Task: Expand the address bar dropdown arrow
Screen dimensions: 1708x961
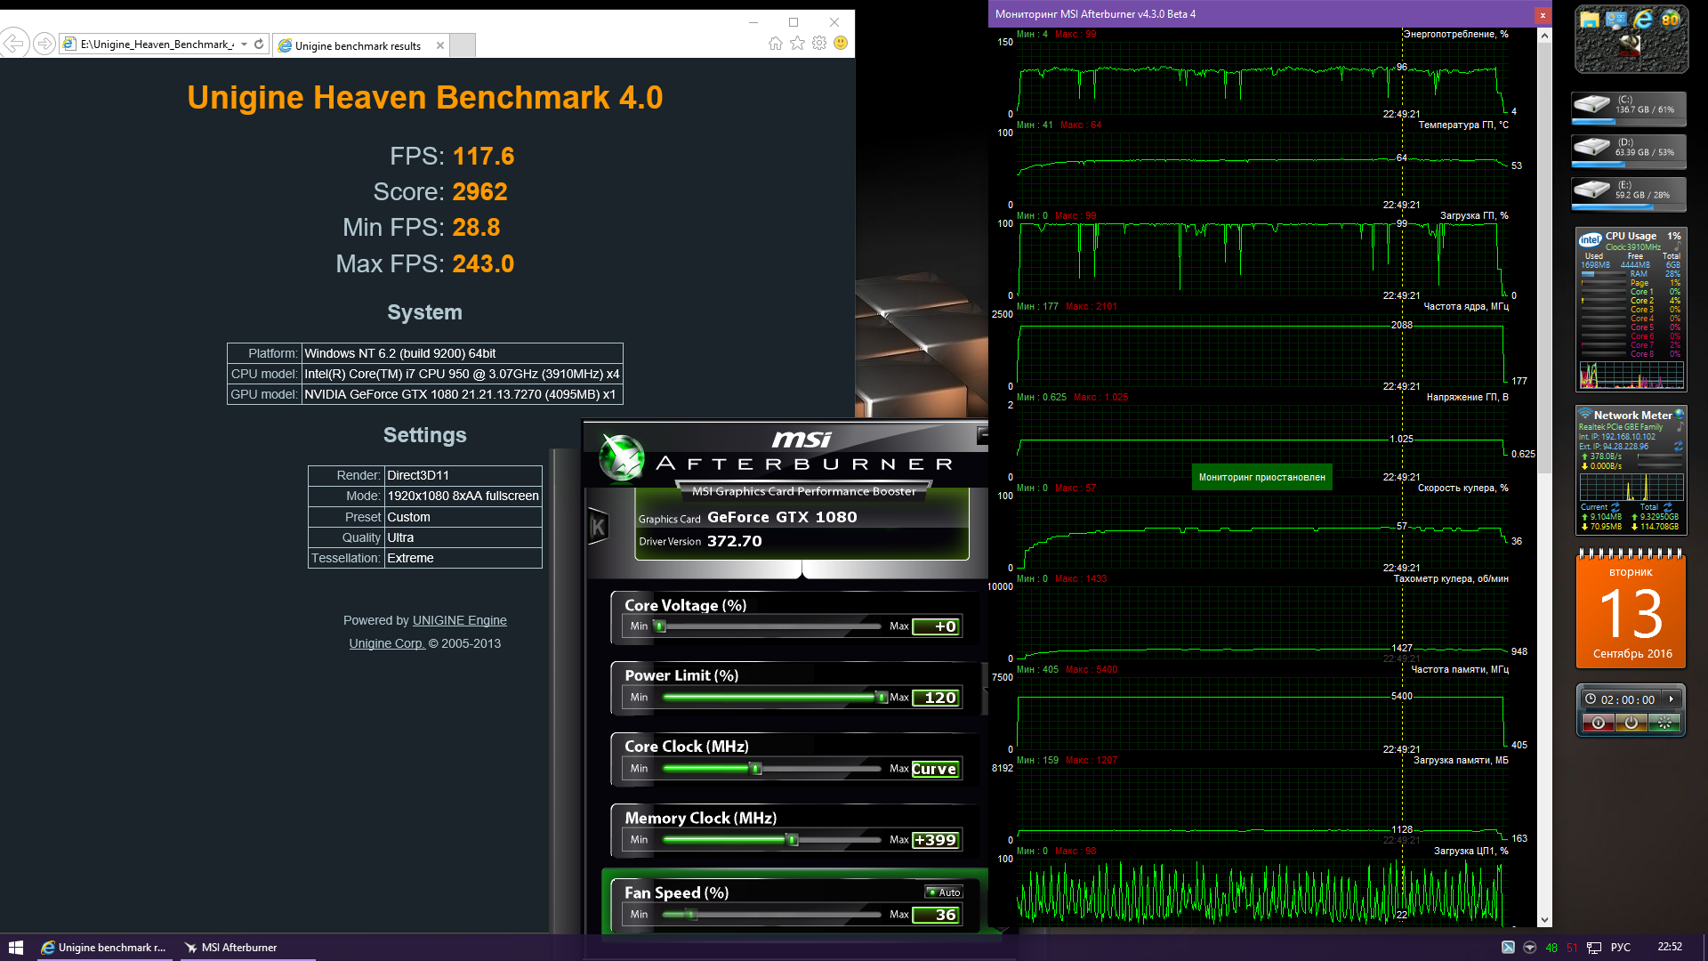Action: (x=244, y=44)
